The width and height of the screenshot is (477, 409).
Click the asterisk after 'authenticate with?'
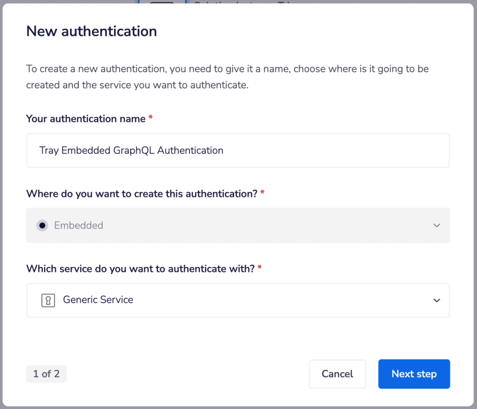click(260, 267)
